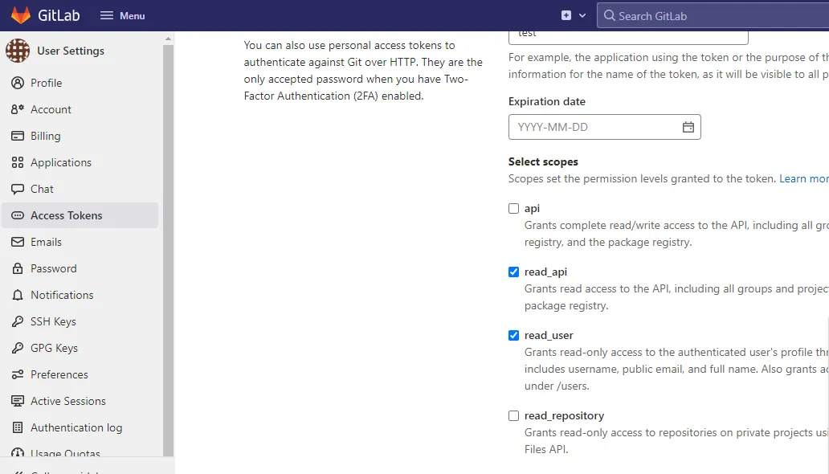Click the Password lock icon
Screen dimensions: 829x474
tap(18, 268)
